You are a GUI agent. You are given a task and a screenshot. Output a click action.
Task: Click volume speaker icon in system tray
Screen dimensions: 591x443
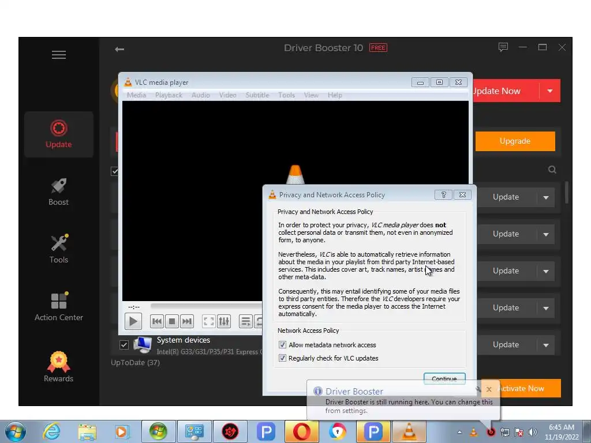click(533, 432)
